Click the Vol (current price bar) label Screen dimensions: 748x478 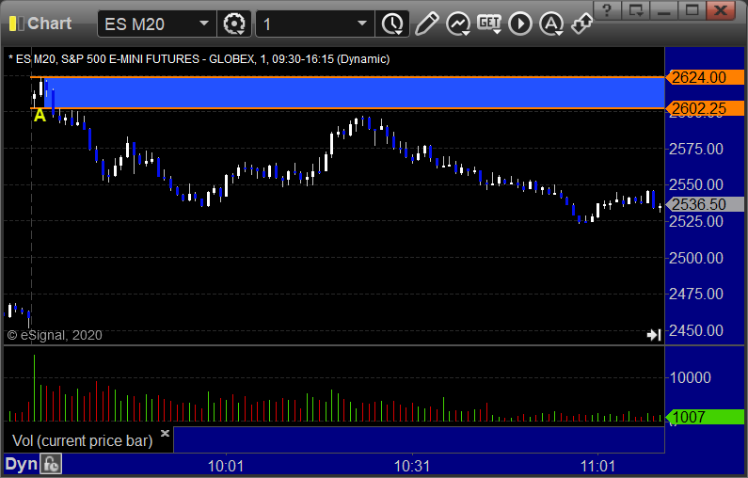coord(83,440)
